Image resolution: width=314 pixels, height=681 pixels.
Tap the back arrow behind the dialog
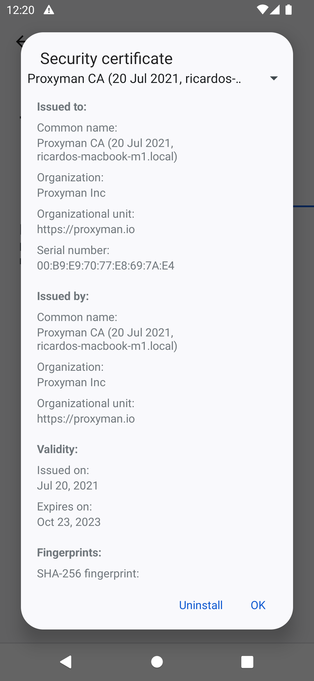pyautogui.click(x=20, y=42)
